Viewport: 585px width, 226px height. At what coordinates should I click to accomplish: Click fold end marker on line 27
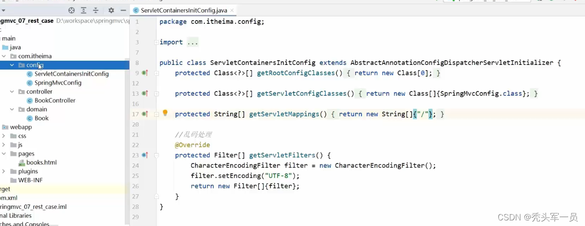tap(157, 197)
